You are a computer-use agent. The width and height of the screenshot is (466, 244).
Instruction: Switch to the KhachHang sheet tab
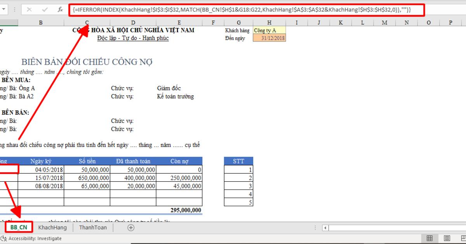pyautogui.click(x=52, y=228)
